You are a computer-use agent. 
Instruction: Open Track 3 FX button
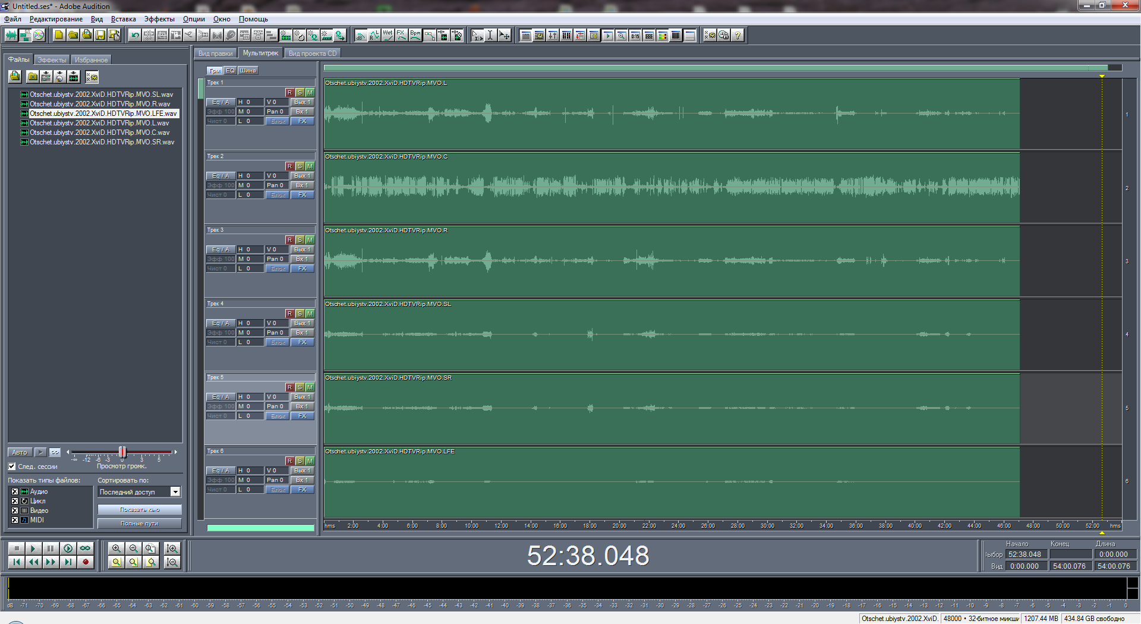click(x=302, y=269)
